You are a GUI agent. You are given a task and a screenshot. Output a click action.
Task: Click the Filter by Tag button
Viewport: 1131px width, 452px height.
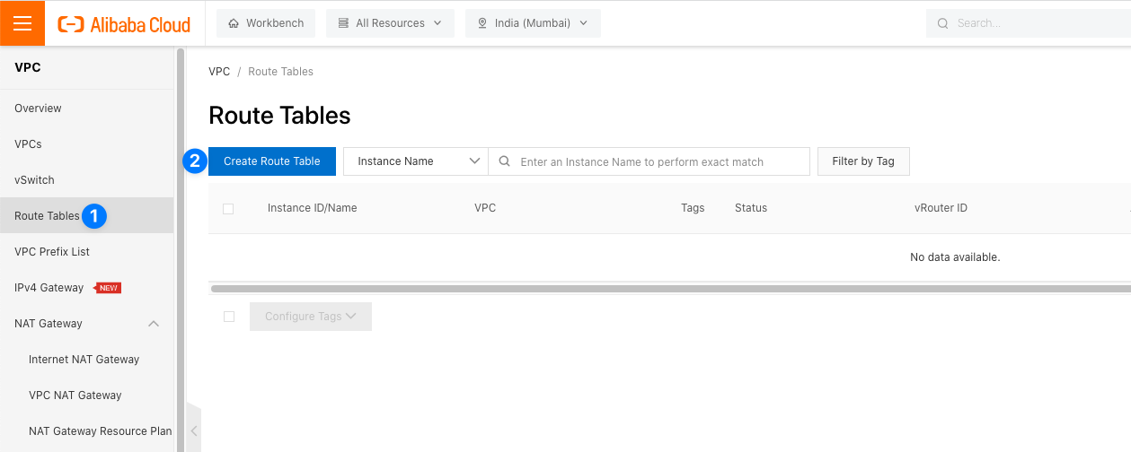(863, 161)
